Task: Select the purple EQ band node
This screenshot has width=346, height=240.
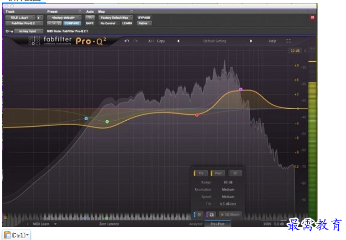Action: point(241,90)
